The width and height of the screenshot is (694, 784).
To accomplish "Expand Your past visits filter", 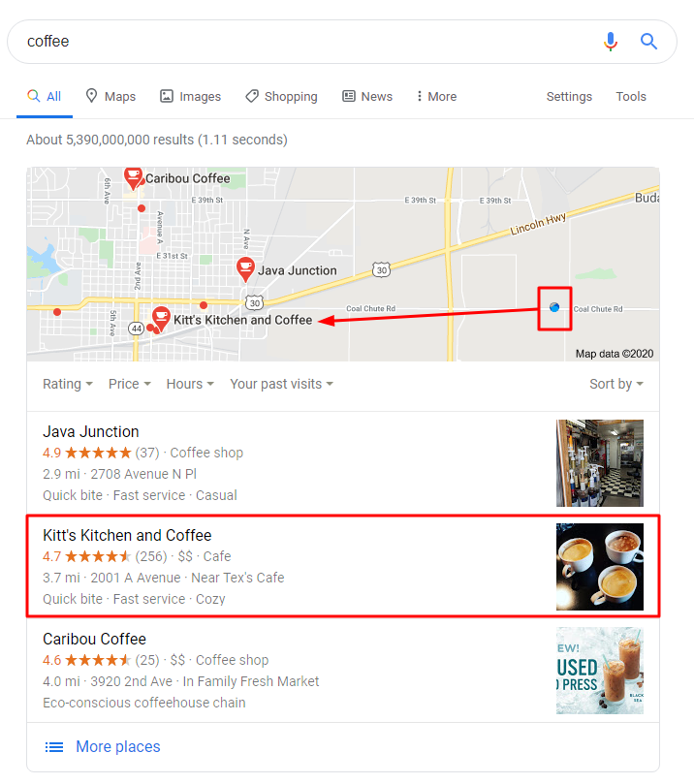I will click(281, 384).
